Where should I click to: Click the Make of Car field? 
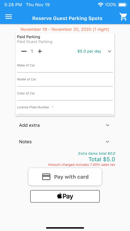[x=65, y=67]
